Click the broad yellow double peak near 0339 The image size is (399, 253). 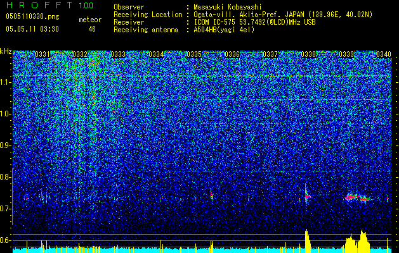click(x=357, y=242)
